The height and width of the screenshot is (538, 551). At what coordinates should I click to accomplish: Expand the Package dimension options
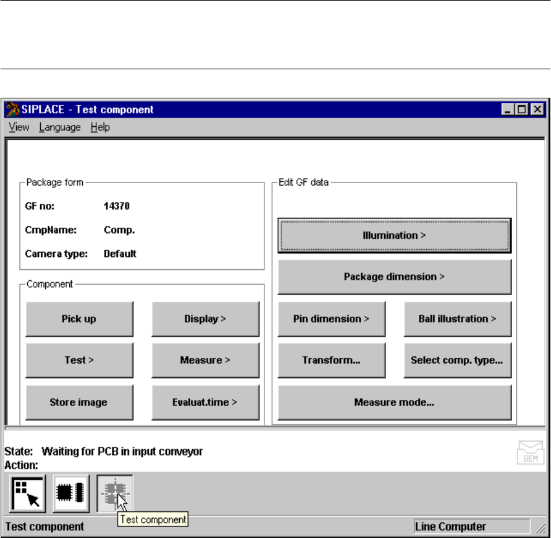point(394,276)
